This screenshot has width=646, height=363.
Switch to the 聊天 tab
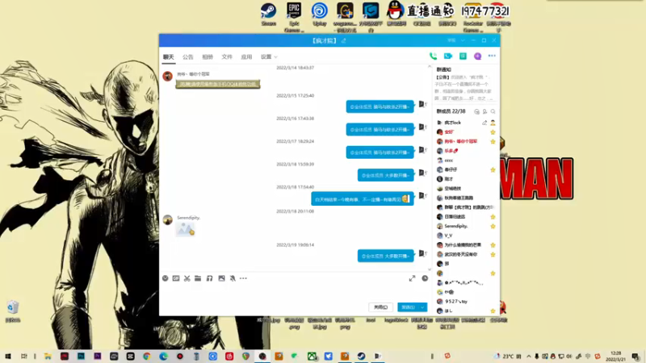169,56
